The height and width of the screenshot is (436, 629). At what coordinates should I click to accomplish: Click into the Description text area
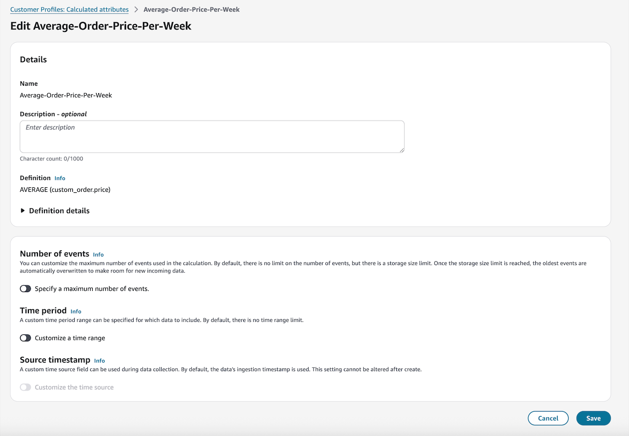coord(212,136)
